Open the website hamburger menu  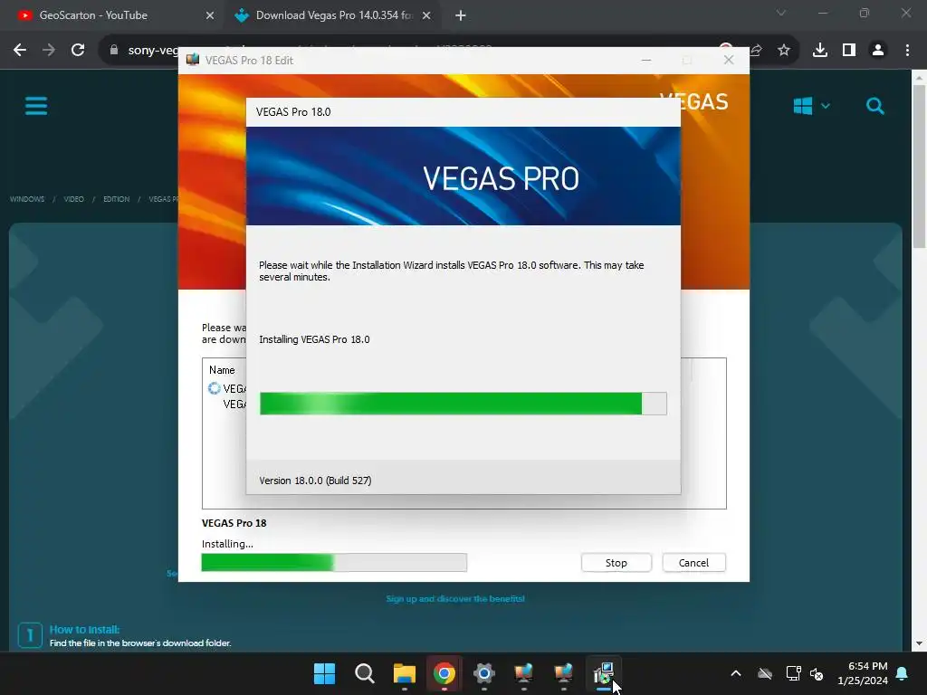36,107
